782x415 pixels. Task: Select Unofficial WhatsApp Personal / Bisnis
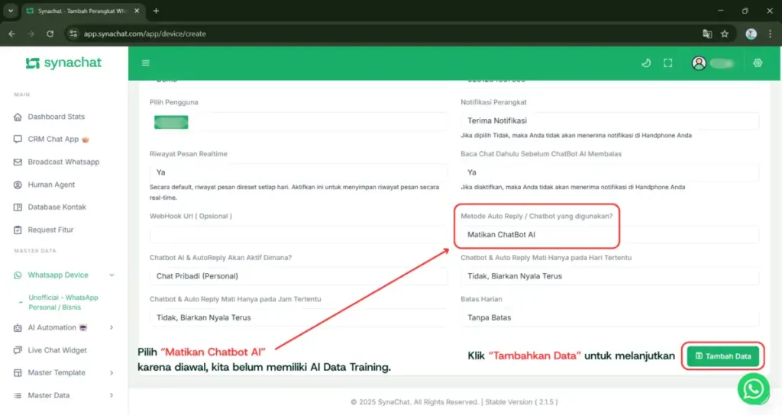click(x=63, y=302)
